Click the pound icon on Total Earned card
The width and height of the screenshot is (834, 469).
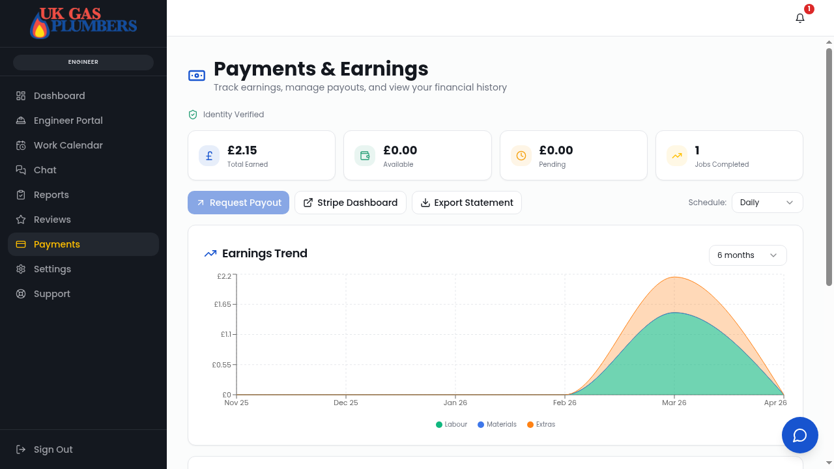click(209, 156)
